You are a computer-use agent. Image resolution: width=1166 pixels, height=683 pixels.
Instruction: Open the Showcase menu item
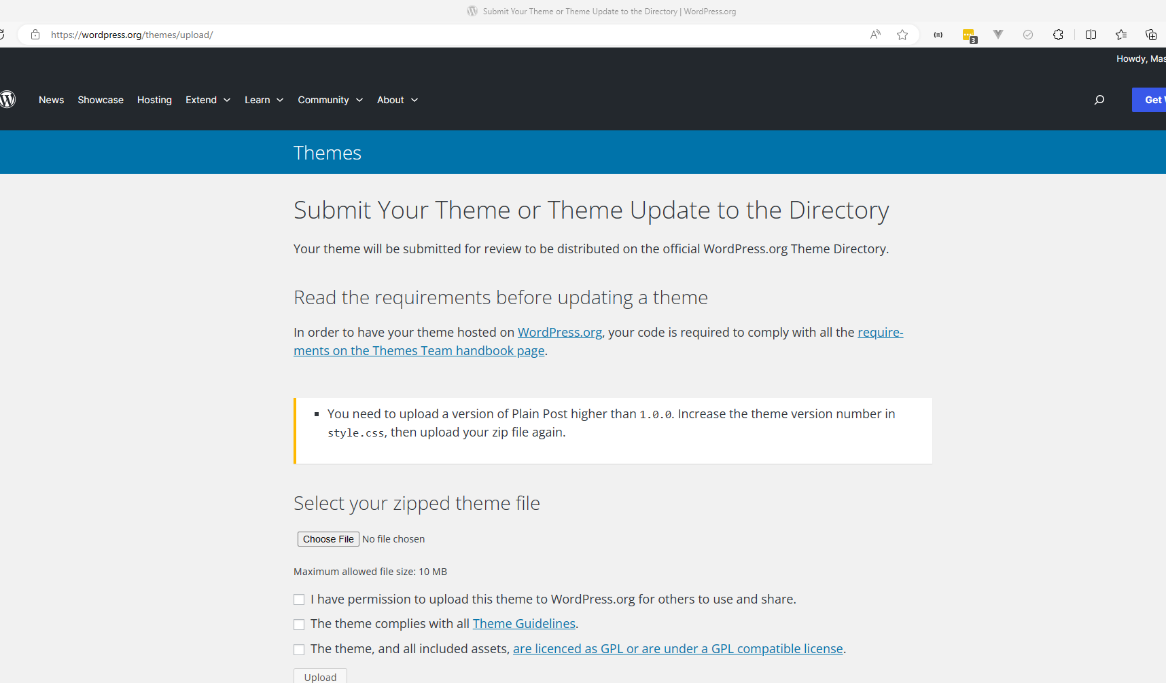(101, 100)
